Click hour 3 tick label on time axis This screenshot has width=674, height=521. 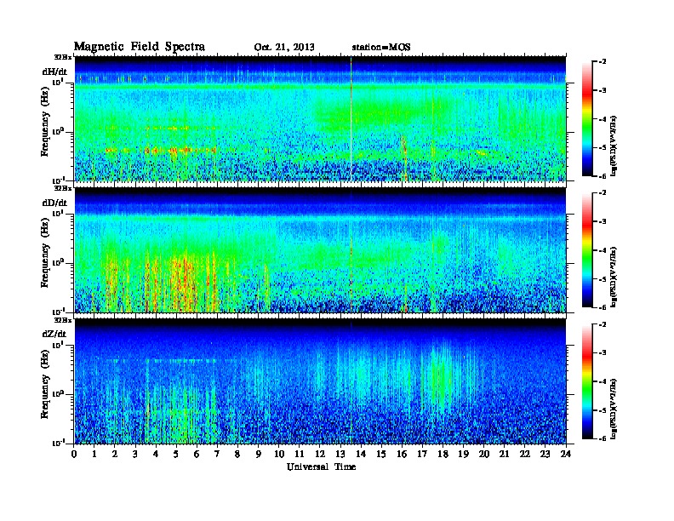[135, 454]
